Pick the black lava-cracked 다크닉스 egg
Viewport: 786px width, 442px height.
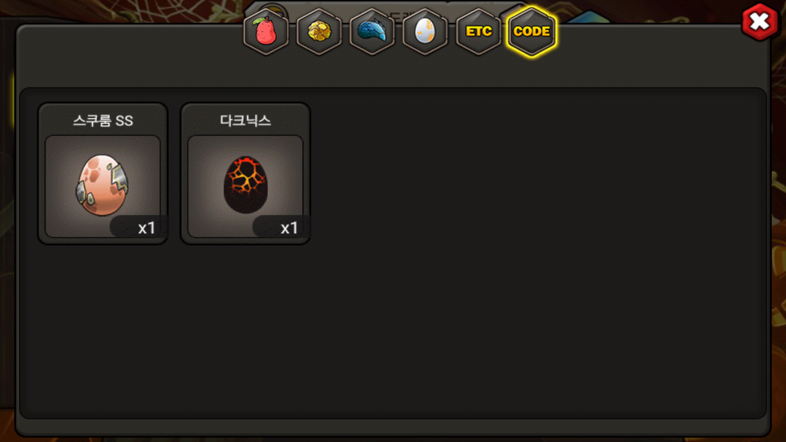pyautogui.click(x=245, y=184)
